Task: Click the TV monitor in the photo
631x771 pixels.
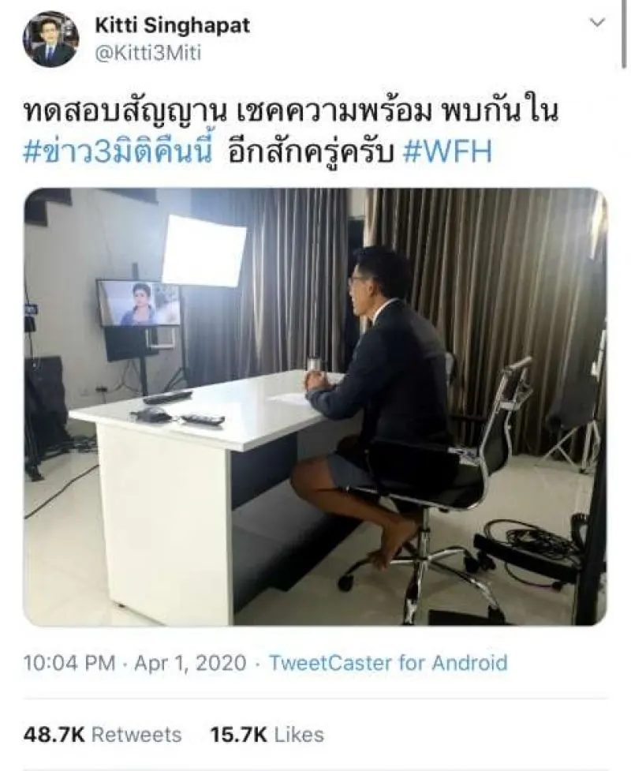Action: [x=139, y=303]
